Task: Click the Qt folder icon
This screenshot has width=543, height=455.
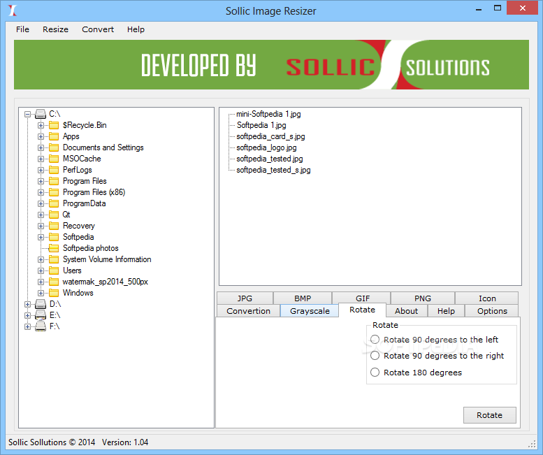Action: [54, 215]
